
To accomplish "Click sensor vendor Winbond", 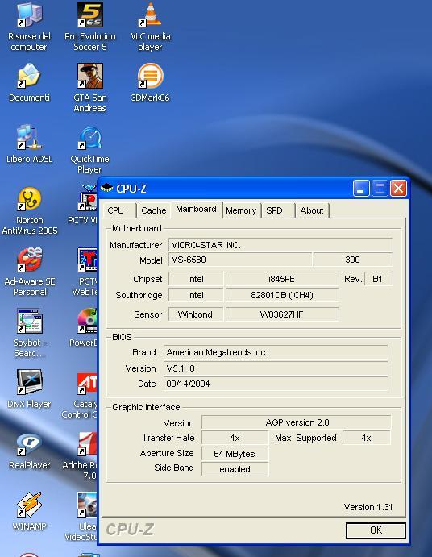I will coord(196,314).
